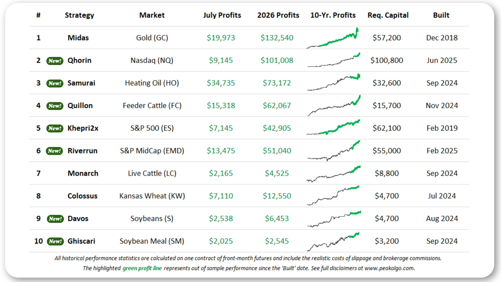Click the New! badge beside Khepri2x
501x282 pixels.
coord(55,128)
